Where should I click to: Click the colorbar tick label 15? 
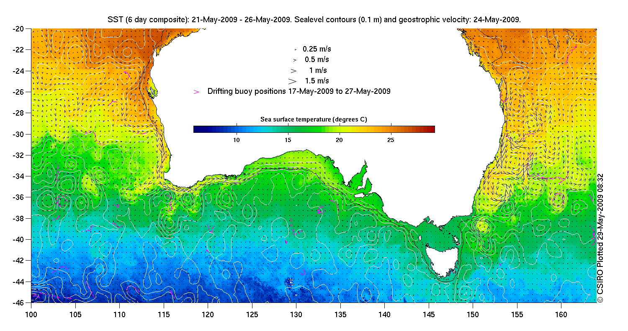coord(288,140)
